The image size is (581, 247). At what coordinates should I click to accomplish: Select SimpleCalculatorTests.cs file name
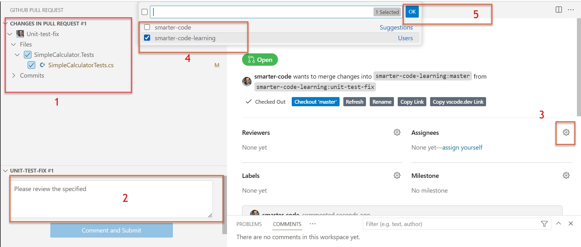(x=81, y=65)
